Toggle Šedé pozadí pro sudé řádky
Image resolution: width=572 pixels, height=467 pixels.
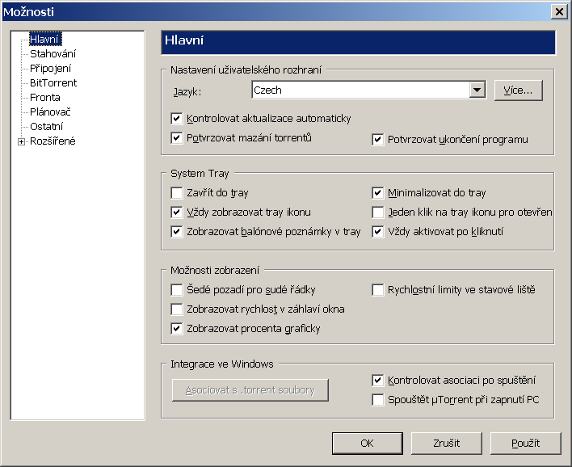pyautogui.click(x=177, y=290)
